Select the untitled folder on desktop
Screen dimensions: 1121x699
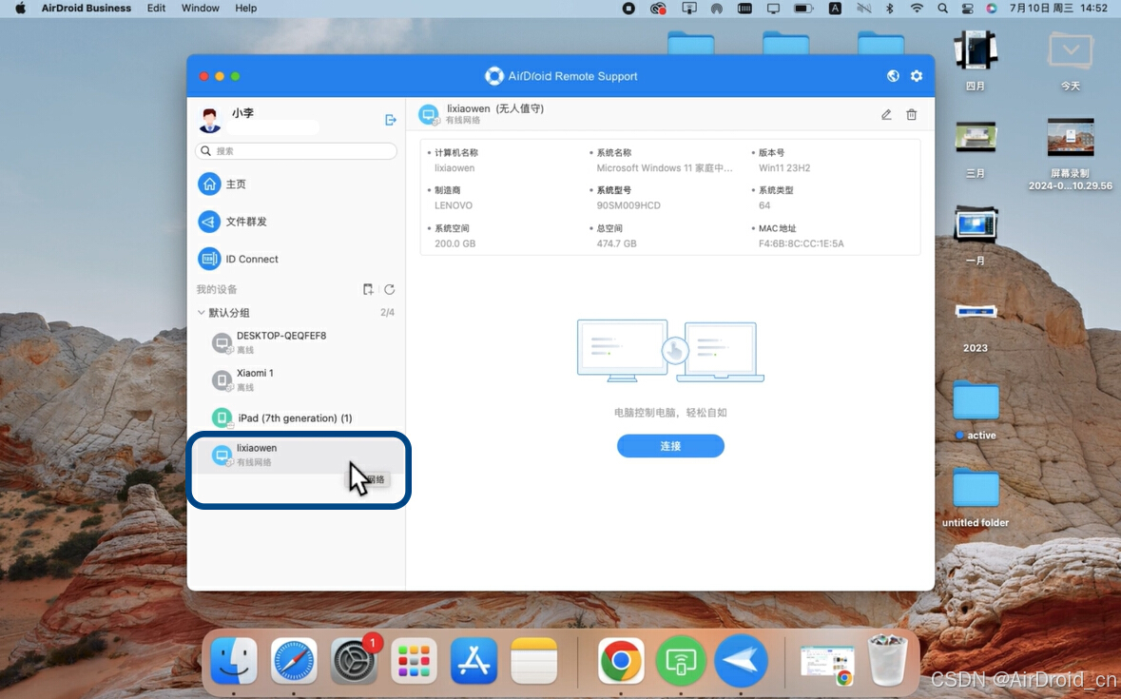point(976,497)
